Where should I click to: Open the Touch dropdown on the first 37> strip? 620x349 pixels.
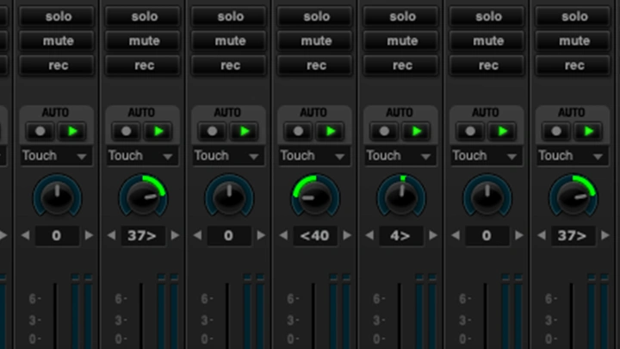click(x=143, y=156)
